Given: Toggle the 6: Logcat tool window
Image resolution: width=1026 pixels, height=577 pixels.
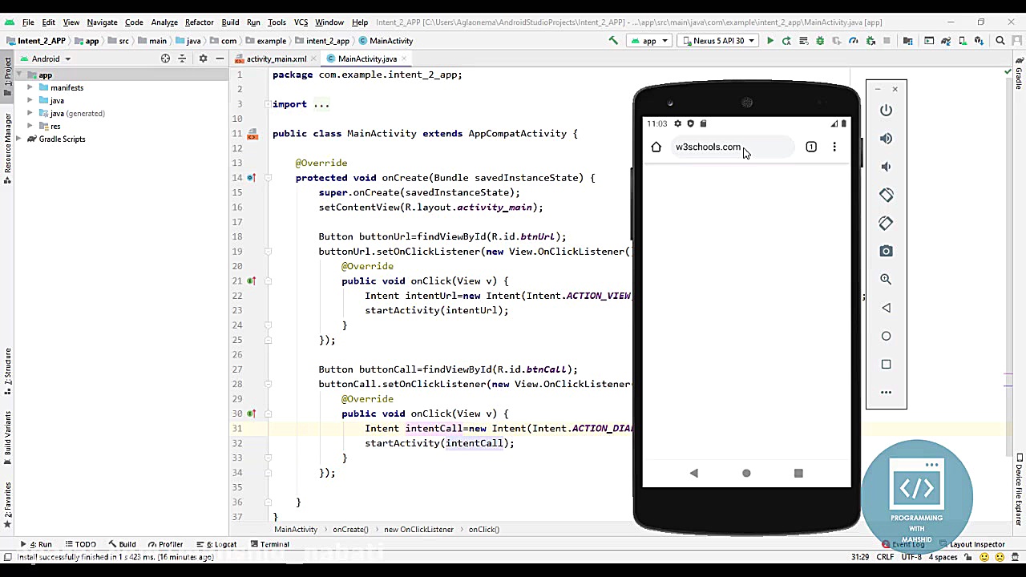Looking at the screenshot, I should point(216,544).
